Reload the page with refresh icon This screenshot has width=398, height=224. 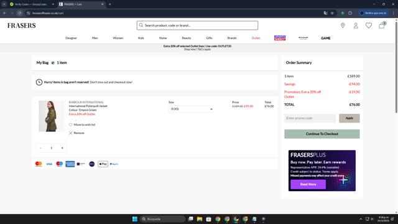[19, 13]
